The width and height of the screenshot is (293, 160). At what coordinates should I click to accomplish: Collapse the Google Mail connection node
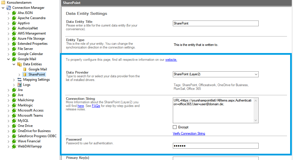(9, 59)
